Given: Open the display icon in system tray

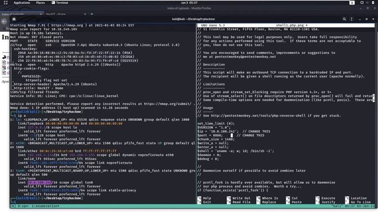Looking at the screenshot, I should tap(362, 2).
